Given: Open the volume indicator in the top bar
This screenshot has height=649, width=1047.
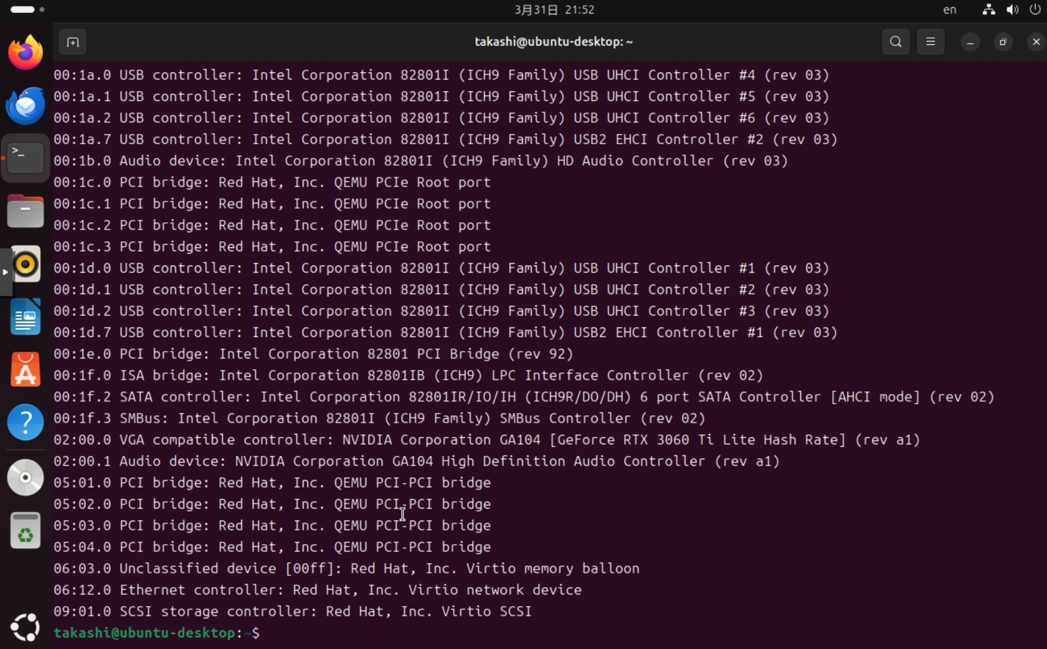Looking at the screenshot, I should [x=1012, y=10].
